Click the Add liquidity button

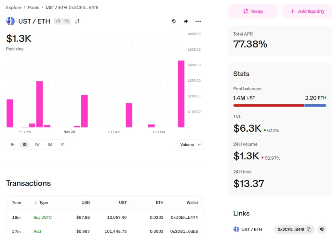pos(307,11)
